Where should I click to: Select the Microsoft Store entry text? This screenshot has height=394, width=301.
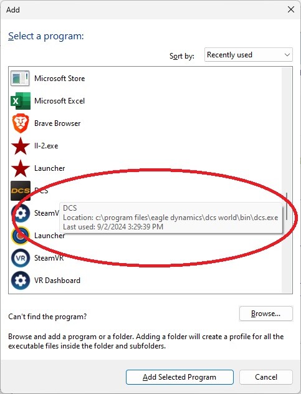coord(60,79)
